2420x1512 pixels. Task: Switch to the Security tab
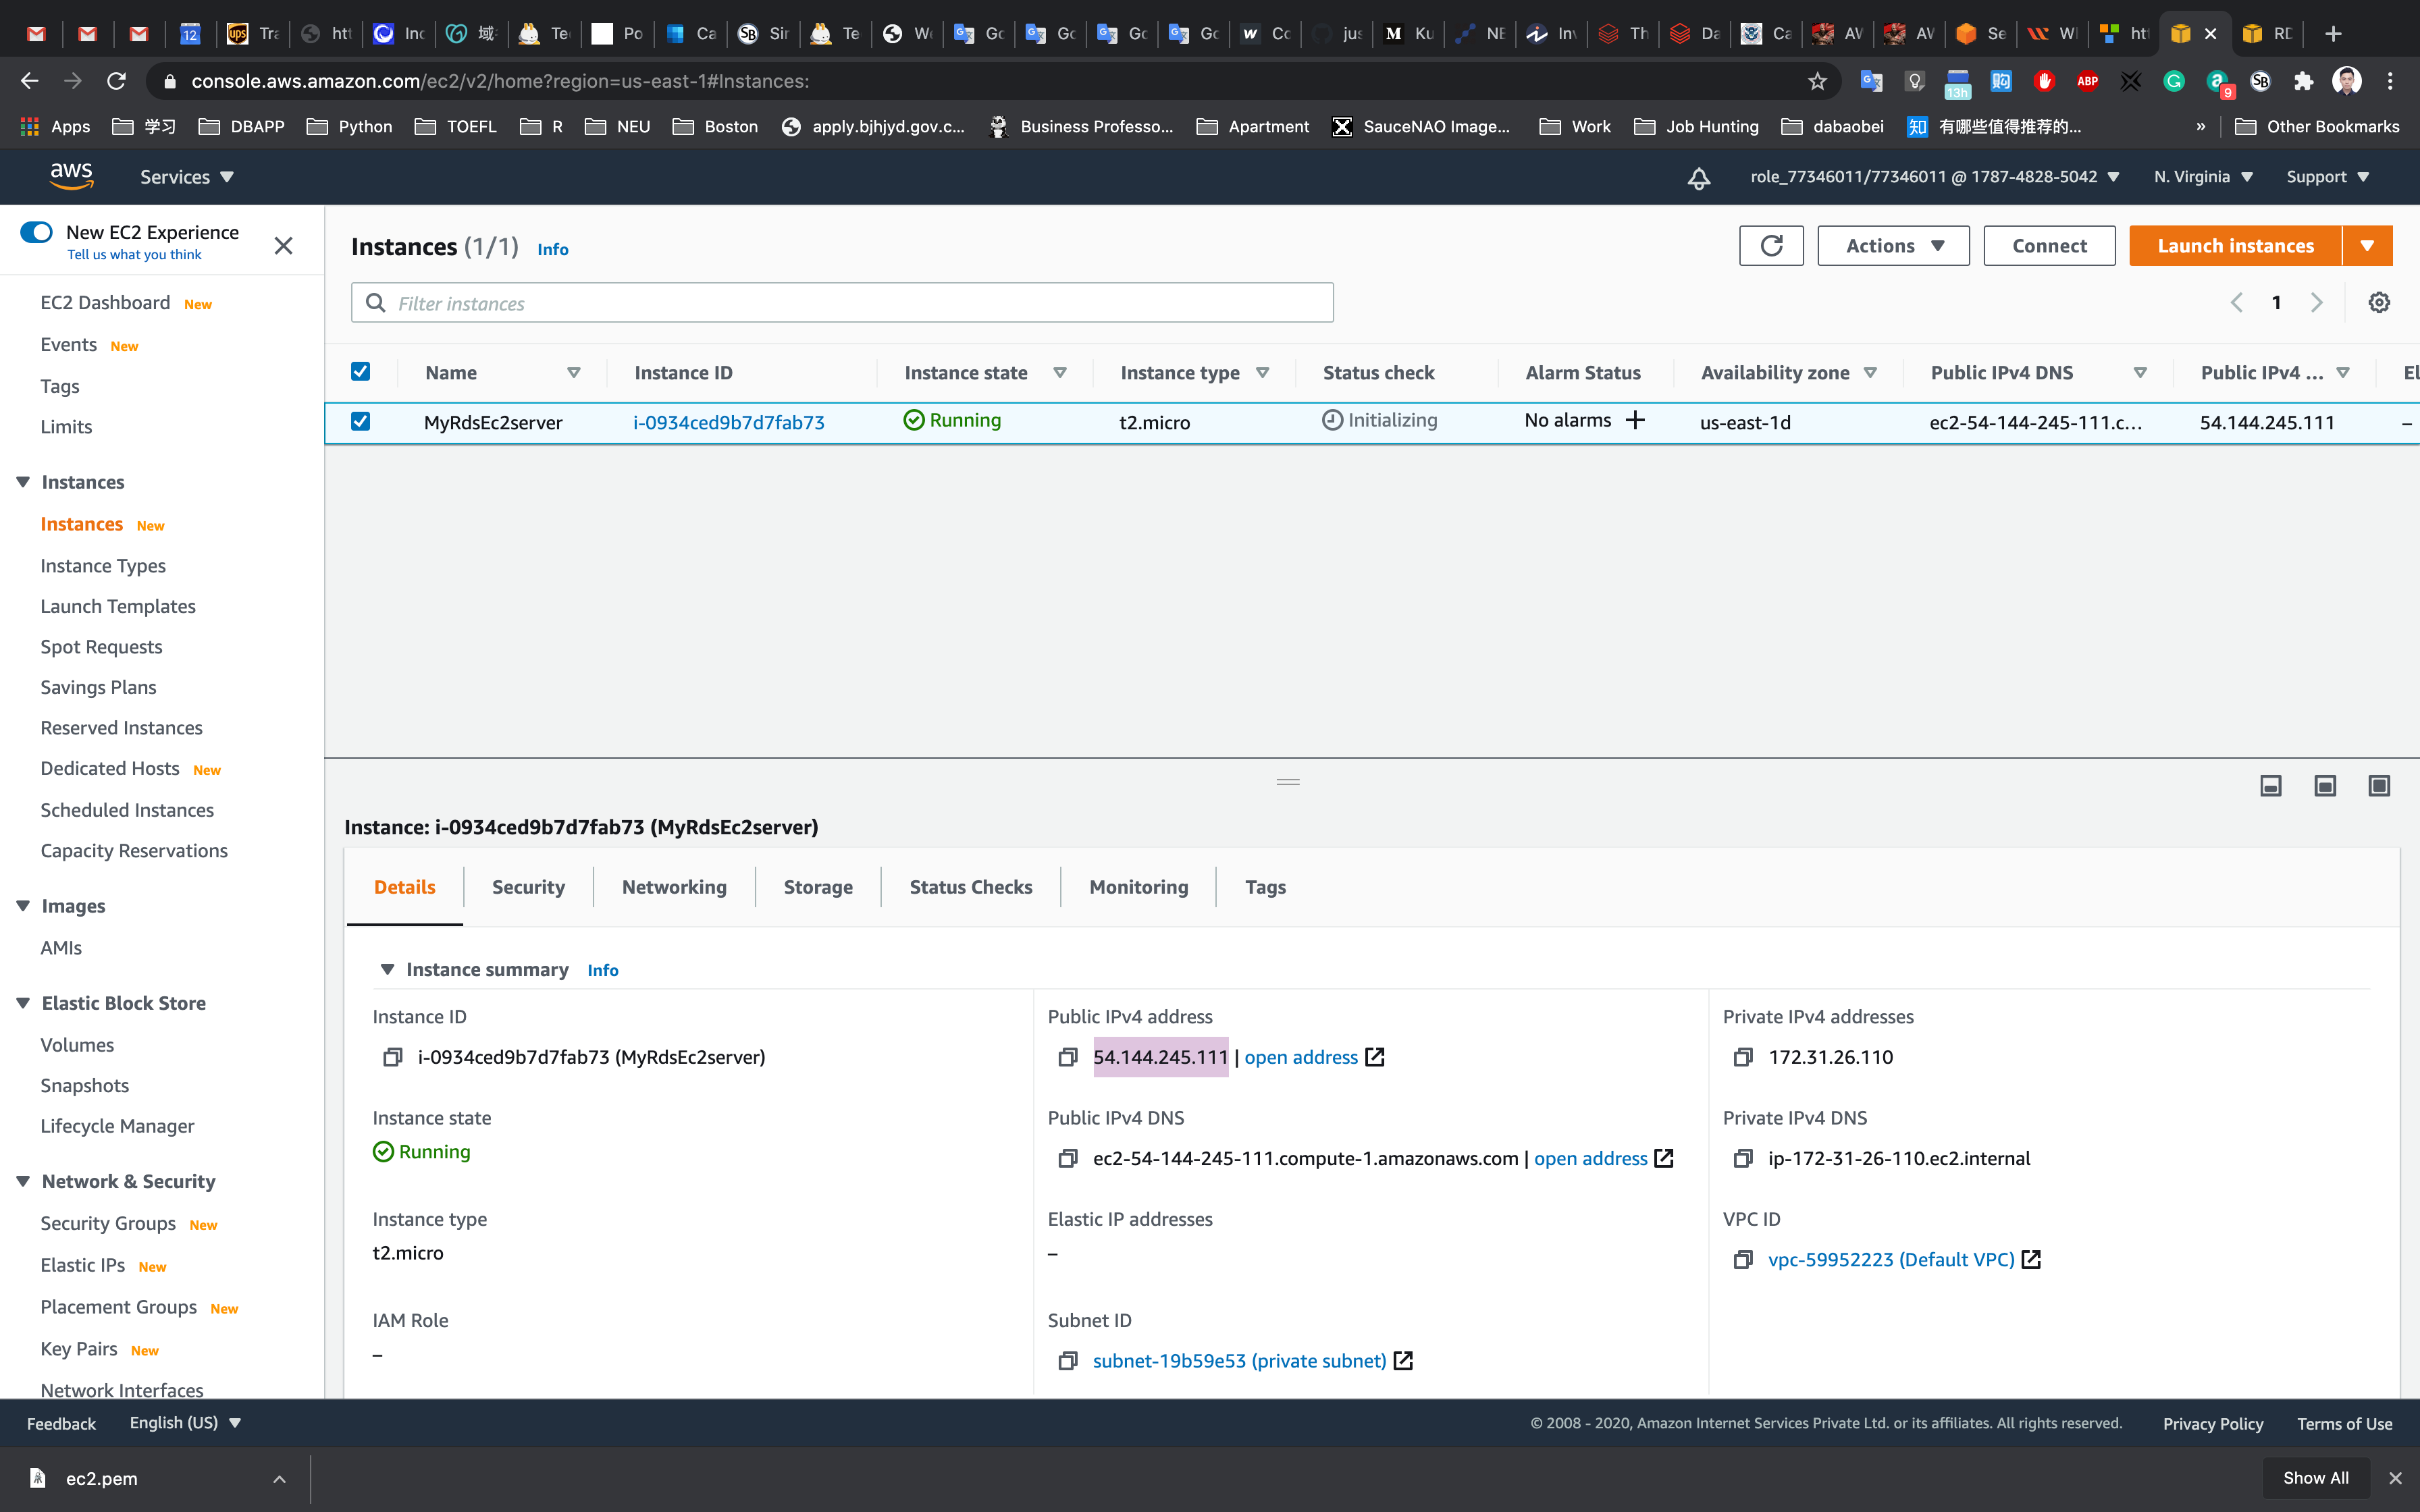point(528,887)
